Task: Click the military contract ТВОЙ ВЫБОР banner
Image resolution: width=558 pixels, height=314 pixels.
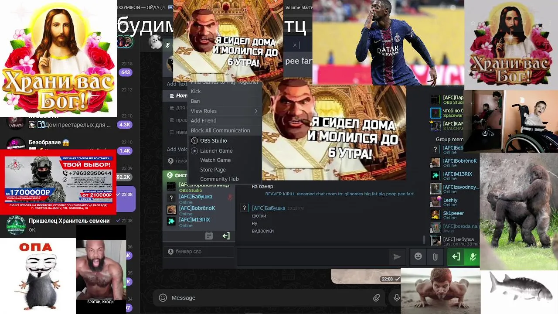Action: click(x=58, y=182)
